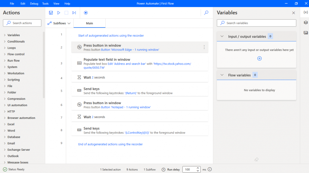This screenshot has height=173, width=309.
Task: Toggle the variables {x} sidebar icon
Action: coord(306,12)
